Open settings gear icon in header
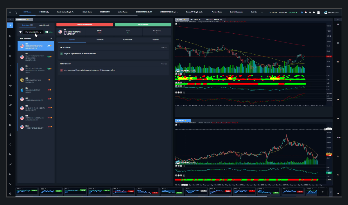348x205 pixels. click(310, 12)
